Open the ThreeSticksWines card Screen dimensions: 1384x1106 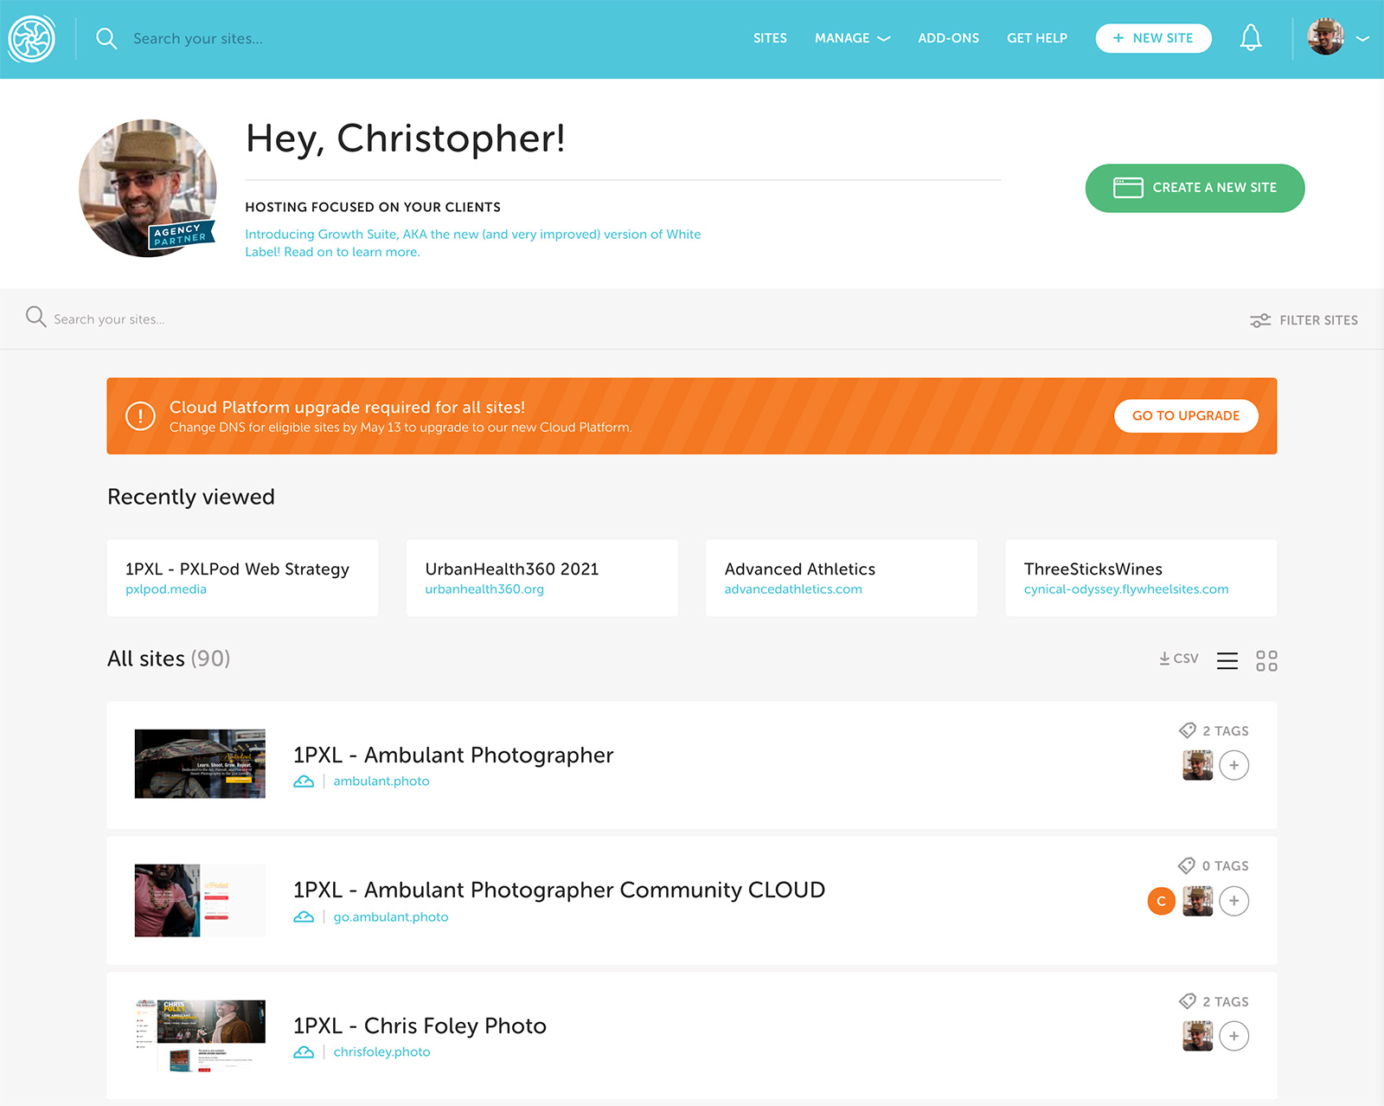tap(1141, 578)
